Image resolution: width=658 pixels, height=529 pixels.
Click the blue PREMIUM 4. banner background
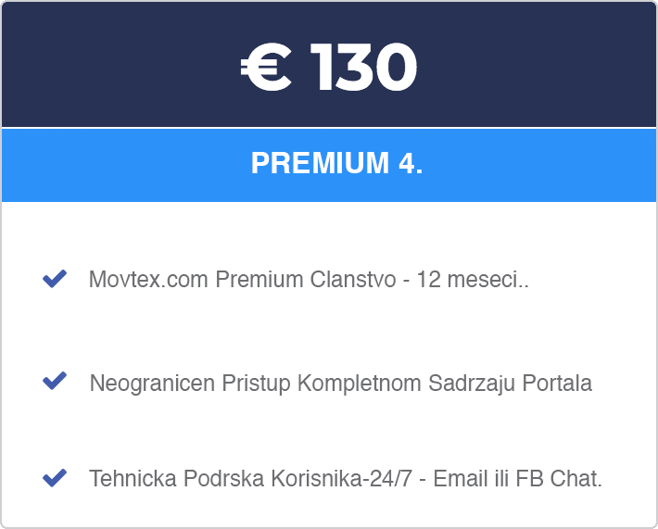[126, 165]
